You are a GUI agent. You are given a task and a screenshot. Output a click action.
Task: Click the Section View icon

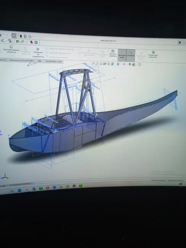(x=105, y=64)
